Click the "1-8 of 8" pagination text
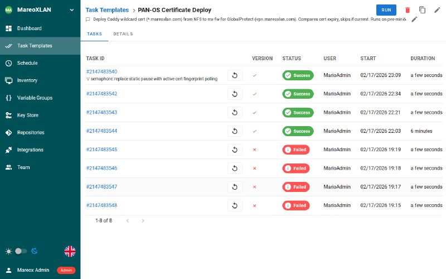 click(x=104, y=220)
